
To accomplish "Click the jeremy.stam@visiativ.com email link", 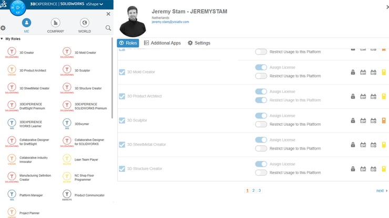I will (x=170, y=22).
